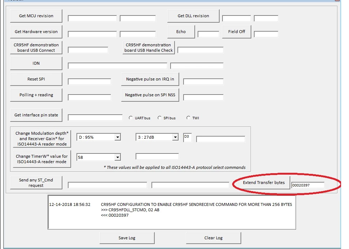Click result field beside Negative pulse on SPI NSS
Screen dimensions: 349x249
203,97
